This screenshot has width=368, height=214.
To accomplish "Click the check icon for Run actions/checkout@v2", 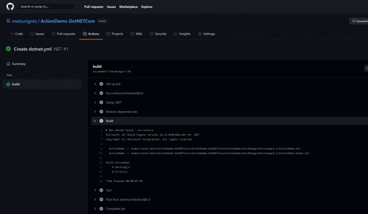I will click(101, 93).
